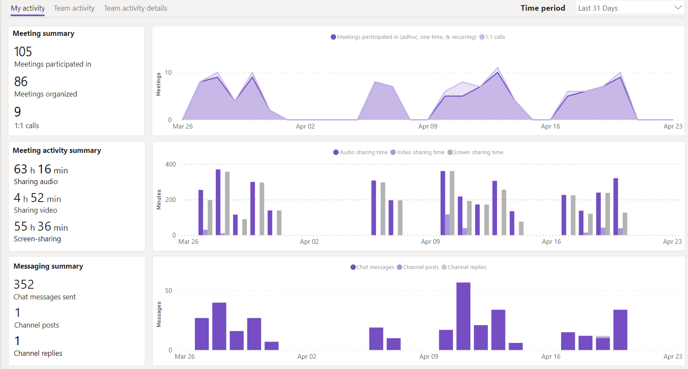Select the 105 Meetings participated in value
Screen dimensions: 688x369
point(23,52)
